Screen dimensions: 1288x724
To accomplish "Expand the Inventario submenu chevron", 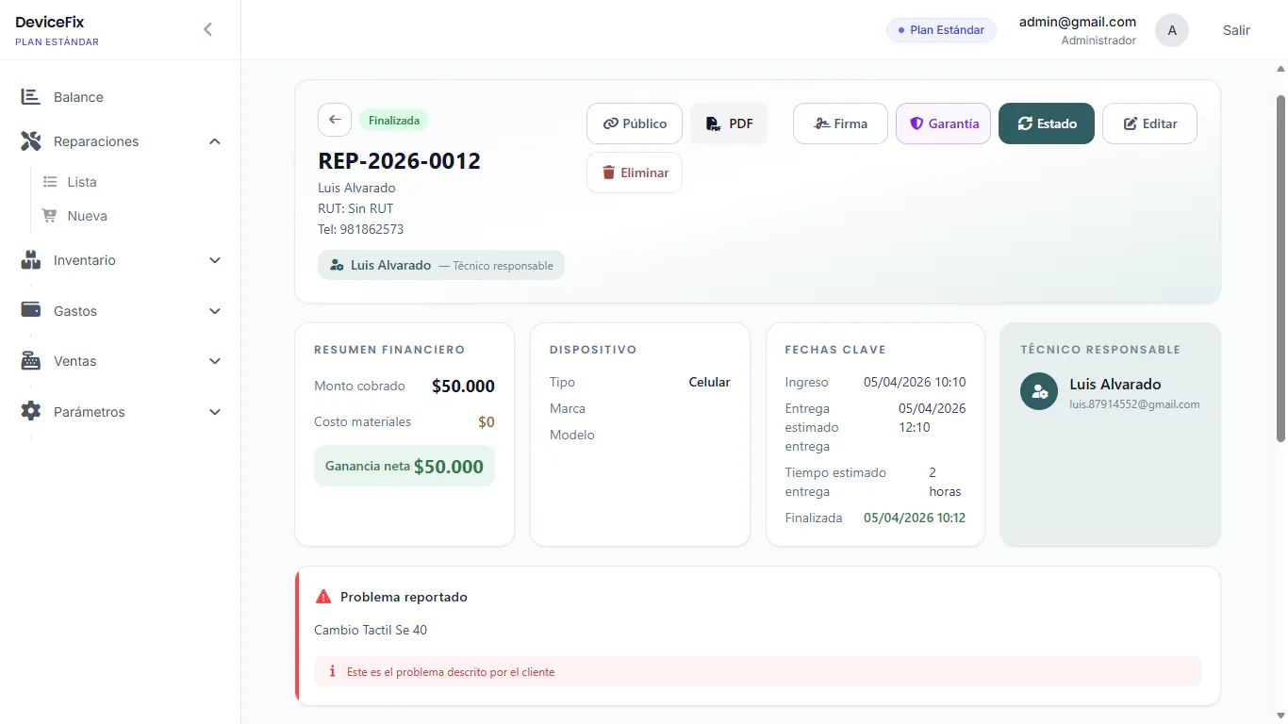I will [215, 260].
